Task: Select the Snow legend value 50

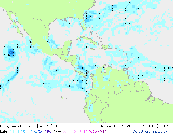Action: click(105, 132)
